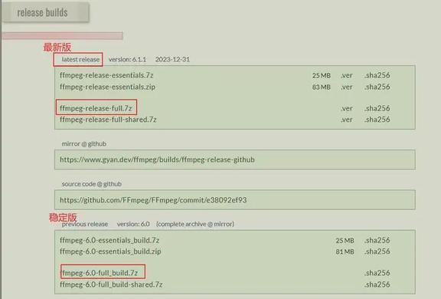The image size is (441, 299).
Task: Open the release builds heading tab
Action: (x=45, y=12)
